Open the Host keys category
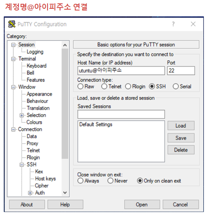The height and width of the screenshot is (215, 206). coord(45,178)
